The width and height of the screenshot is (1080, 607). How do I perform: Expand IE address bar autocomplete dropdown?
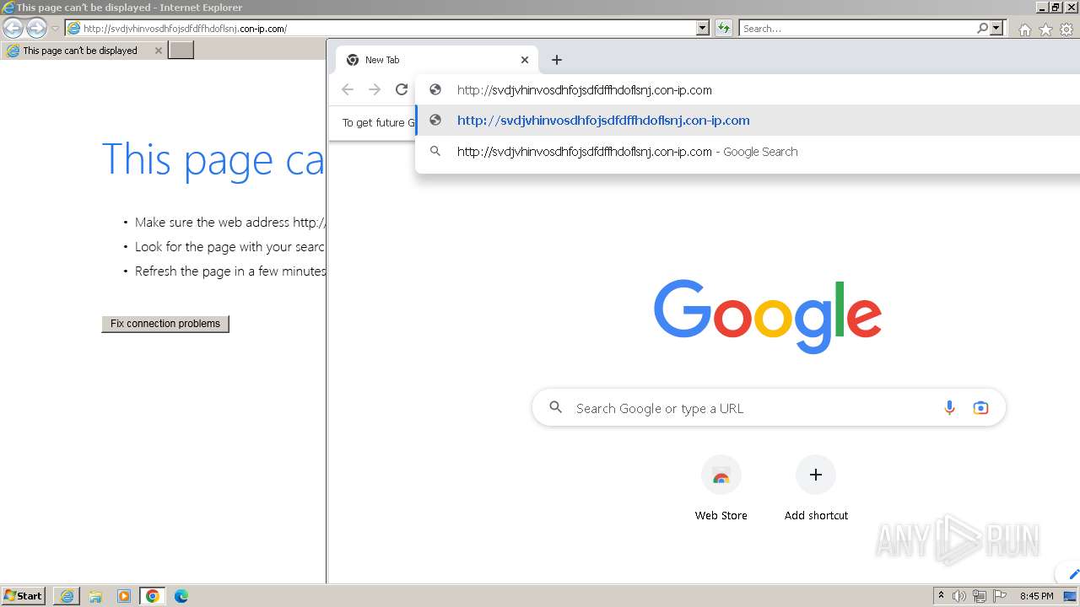coord(703,29)
